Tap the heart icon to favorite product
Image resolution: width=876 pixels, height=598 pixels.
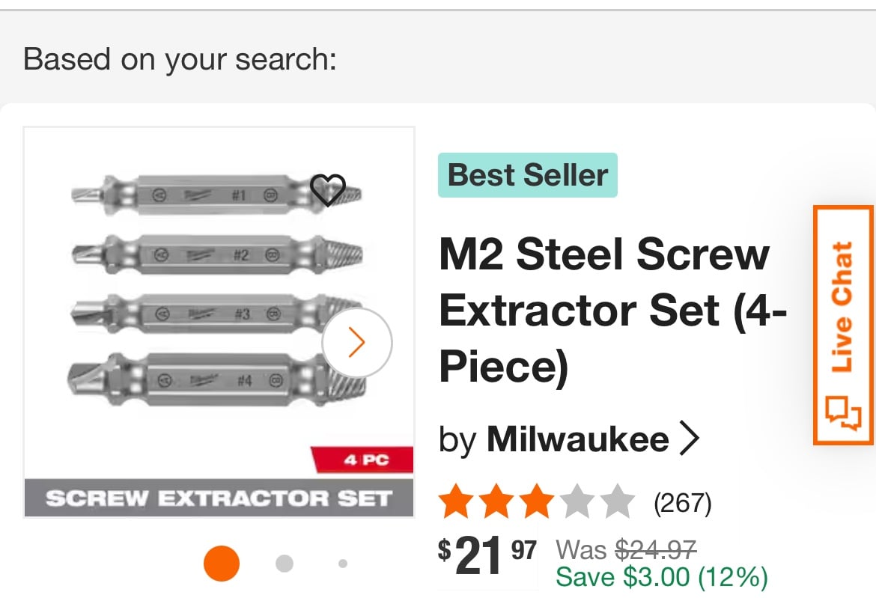tap(327, 189)
